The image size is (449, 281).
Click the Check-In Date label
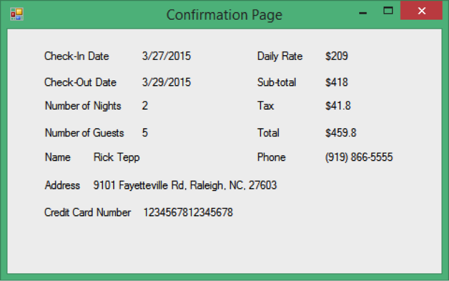click(x=77, y=56)
